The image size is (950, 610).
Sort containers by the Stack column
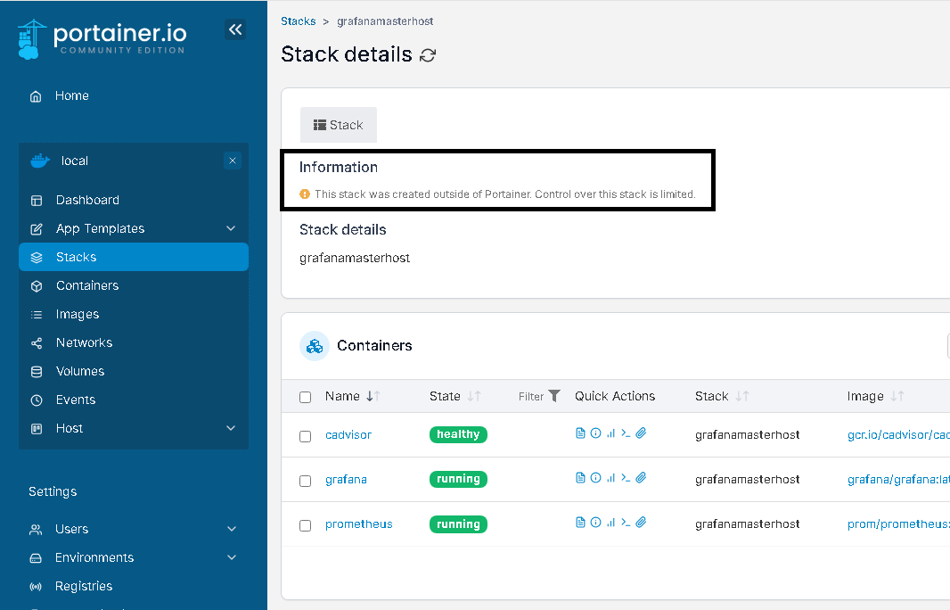(x=722, y=396)
